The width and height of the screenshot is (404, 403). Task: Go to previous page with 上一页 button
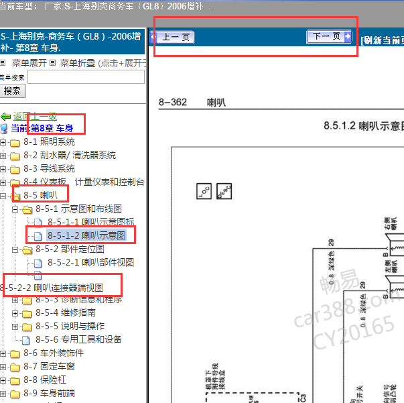172,38
